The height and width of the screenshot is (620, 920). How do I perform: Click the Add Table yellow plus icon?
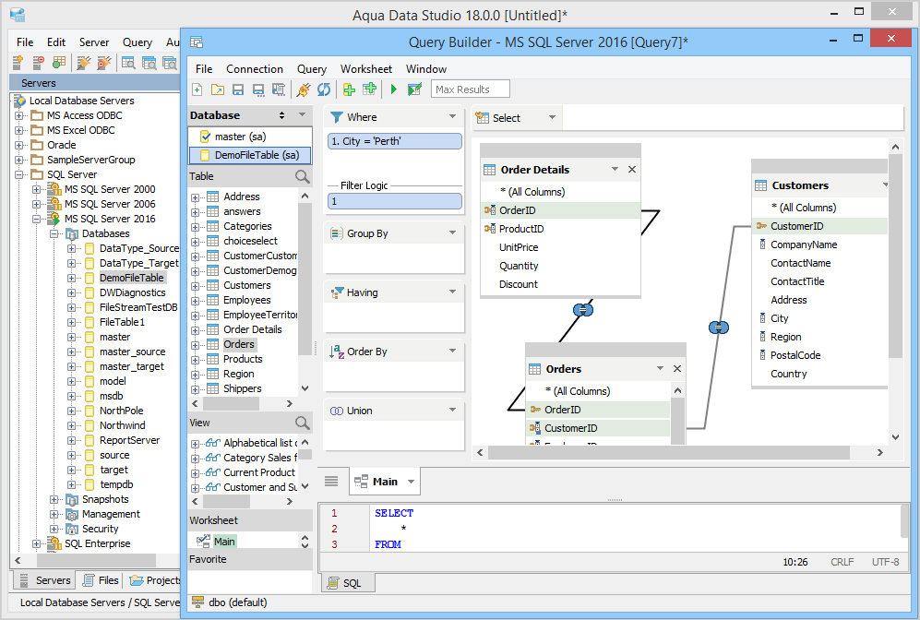[349, 89]
